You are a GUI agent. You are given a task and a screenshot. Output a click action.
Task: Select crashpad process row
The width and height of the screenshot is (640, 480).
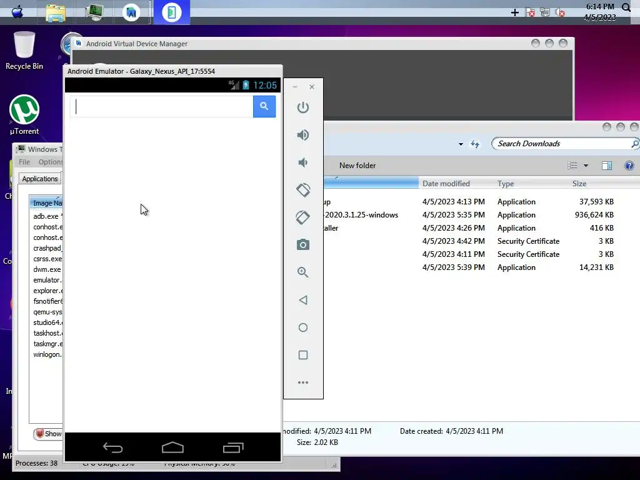point(47,248)
